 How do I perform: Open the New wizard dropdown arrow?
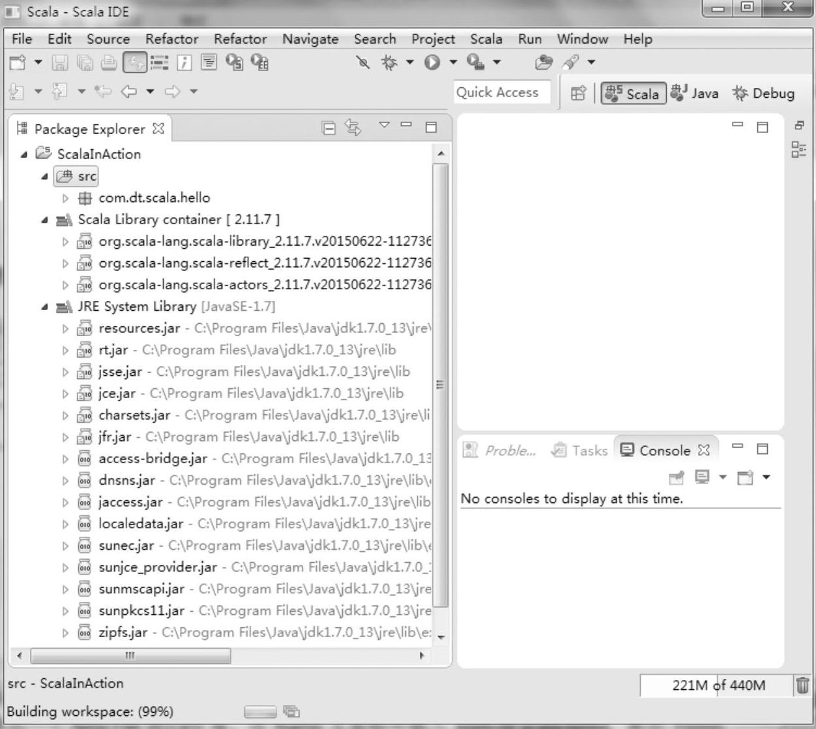coord(38,62)
